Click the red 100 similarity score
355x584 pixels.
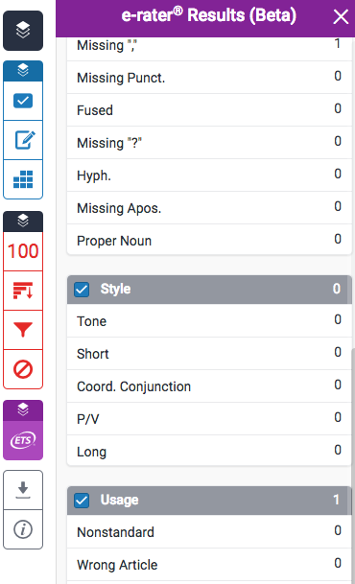coord(23,251)
